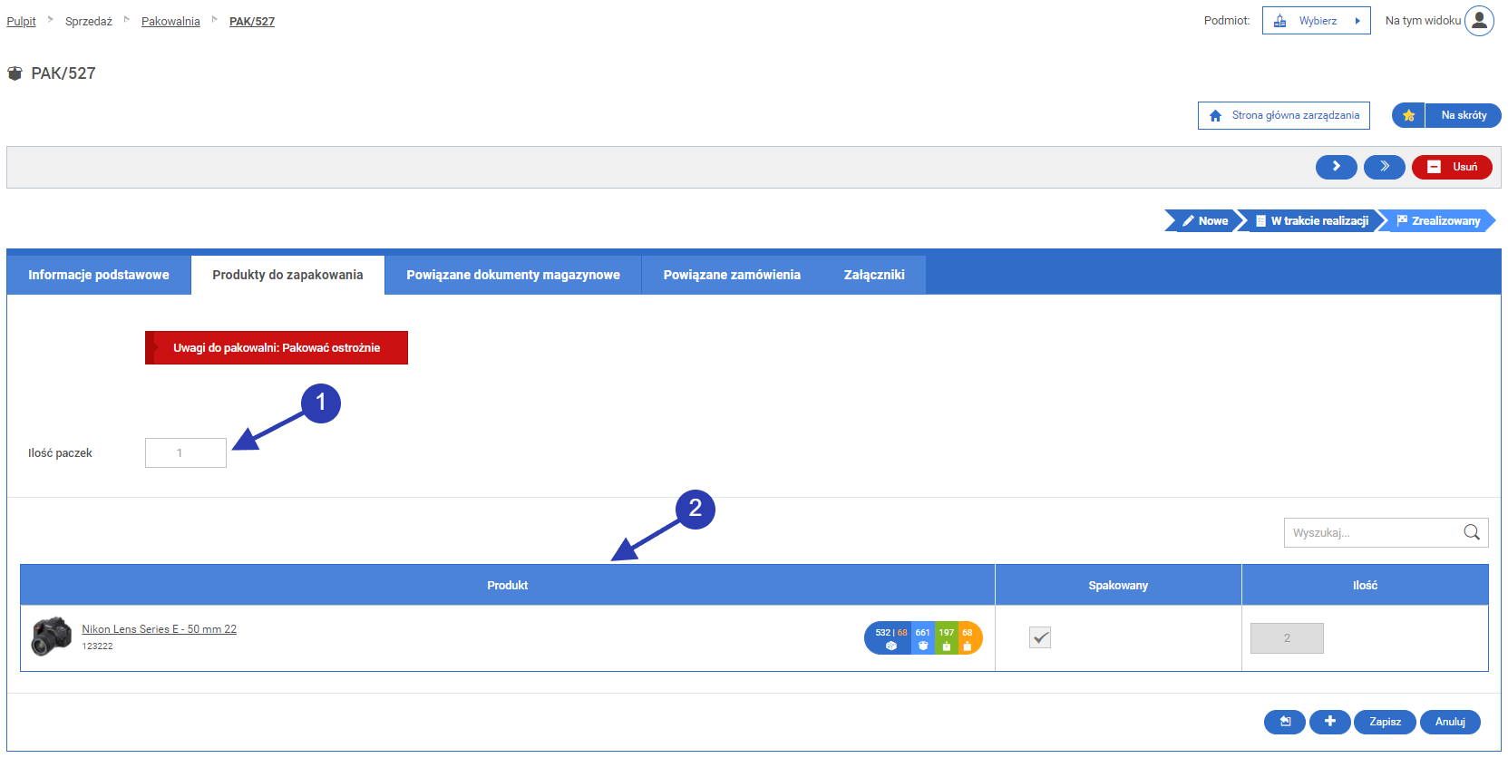Open Nikon Lens Series E product link
Image resolution: width=1508 pixels, height=758 pixels.
tap(159, 629)
